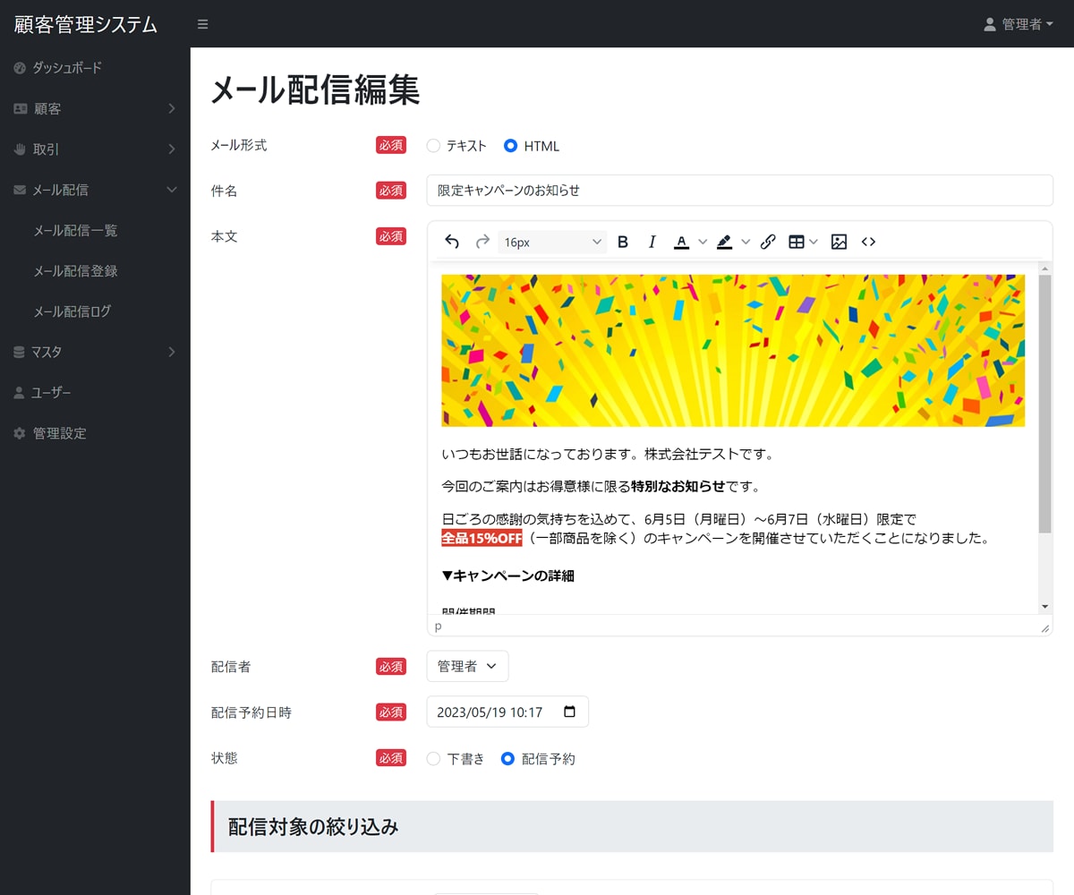The image size is (1074, 895).
Task: Set status to 下書き
Action: click(x=433, y=759)
